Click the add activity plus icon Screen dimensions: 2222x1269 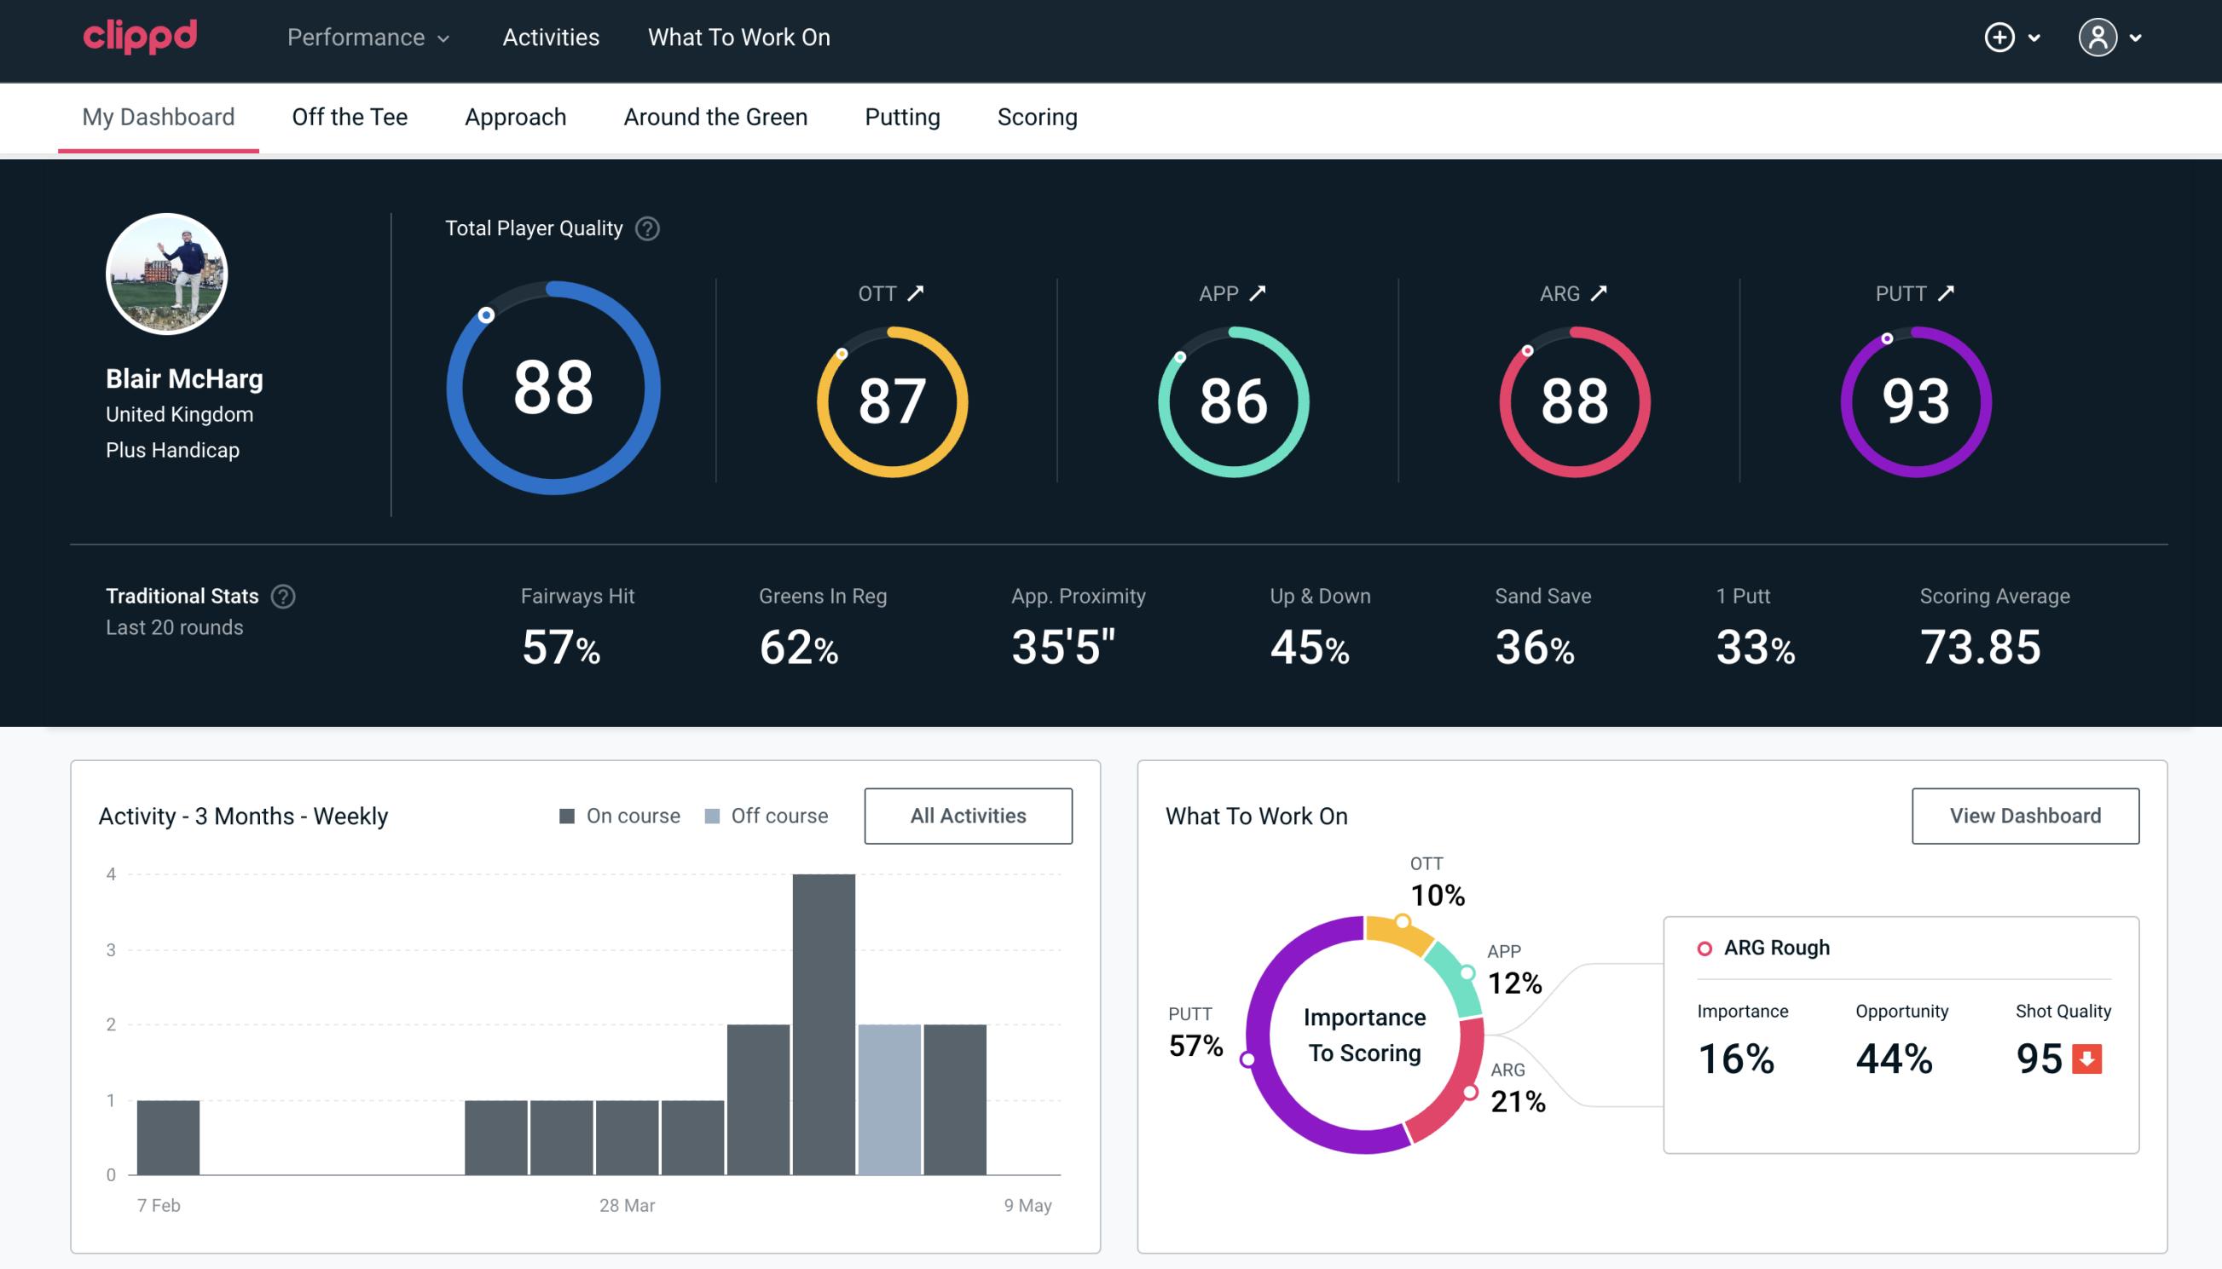[2000, 38]
